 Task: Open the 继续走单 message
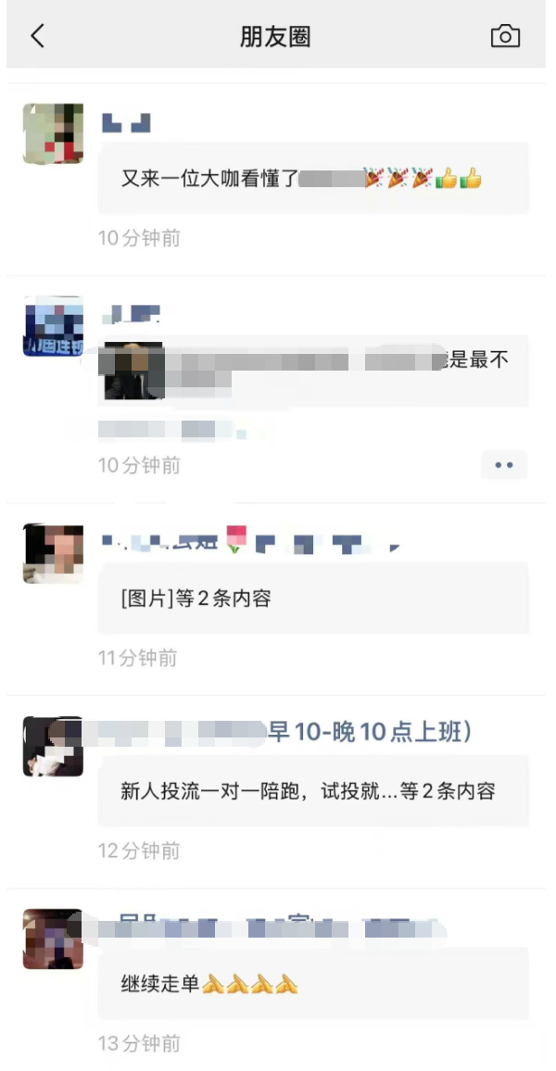tap(313, 984)
